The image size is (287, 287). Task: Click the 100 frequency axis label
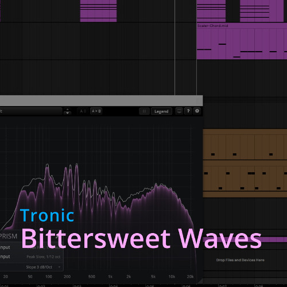point(49,277)
